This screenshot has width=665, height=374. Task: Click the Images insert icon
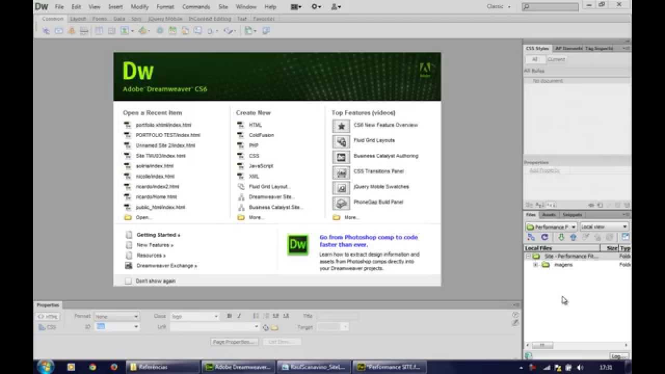[x=125, y=31]
